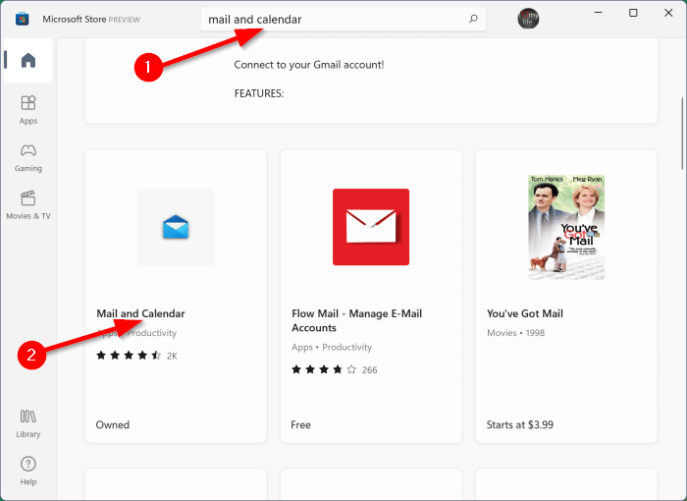Open the Help page
The width and height of the screenshot is (687, 501).
[x=28, y=471]
